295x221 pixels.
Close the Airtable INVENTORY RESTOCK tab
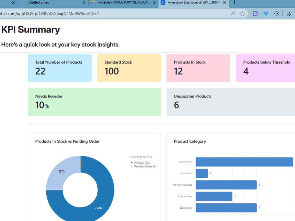pyautogui.click(x=154, y=3)
